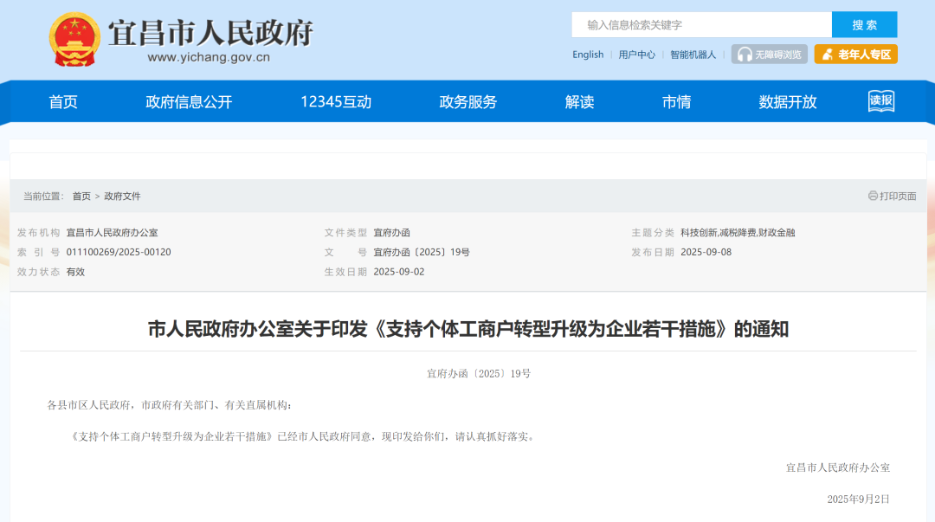This screenshot has height=522, width=935.
Task: Open the 老年人专区 elderly mode button
Action: pyautogui.click(x=855, y=55)
